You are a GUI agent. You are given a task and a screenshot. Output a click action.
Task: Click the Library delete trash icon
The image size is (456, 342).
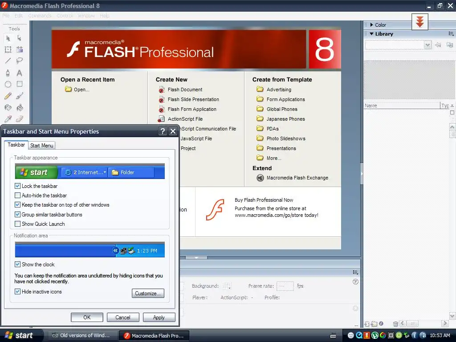coord(395,324)
